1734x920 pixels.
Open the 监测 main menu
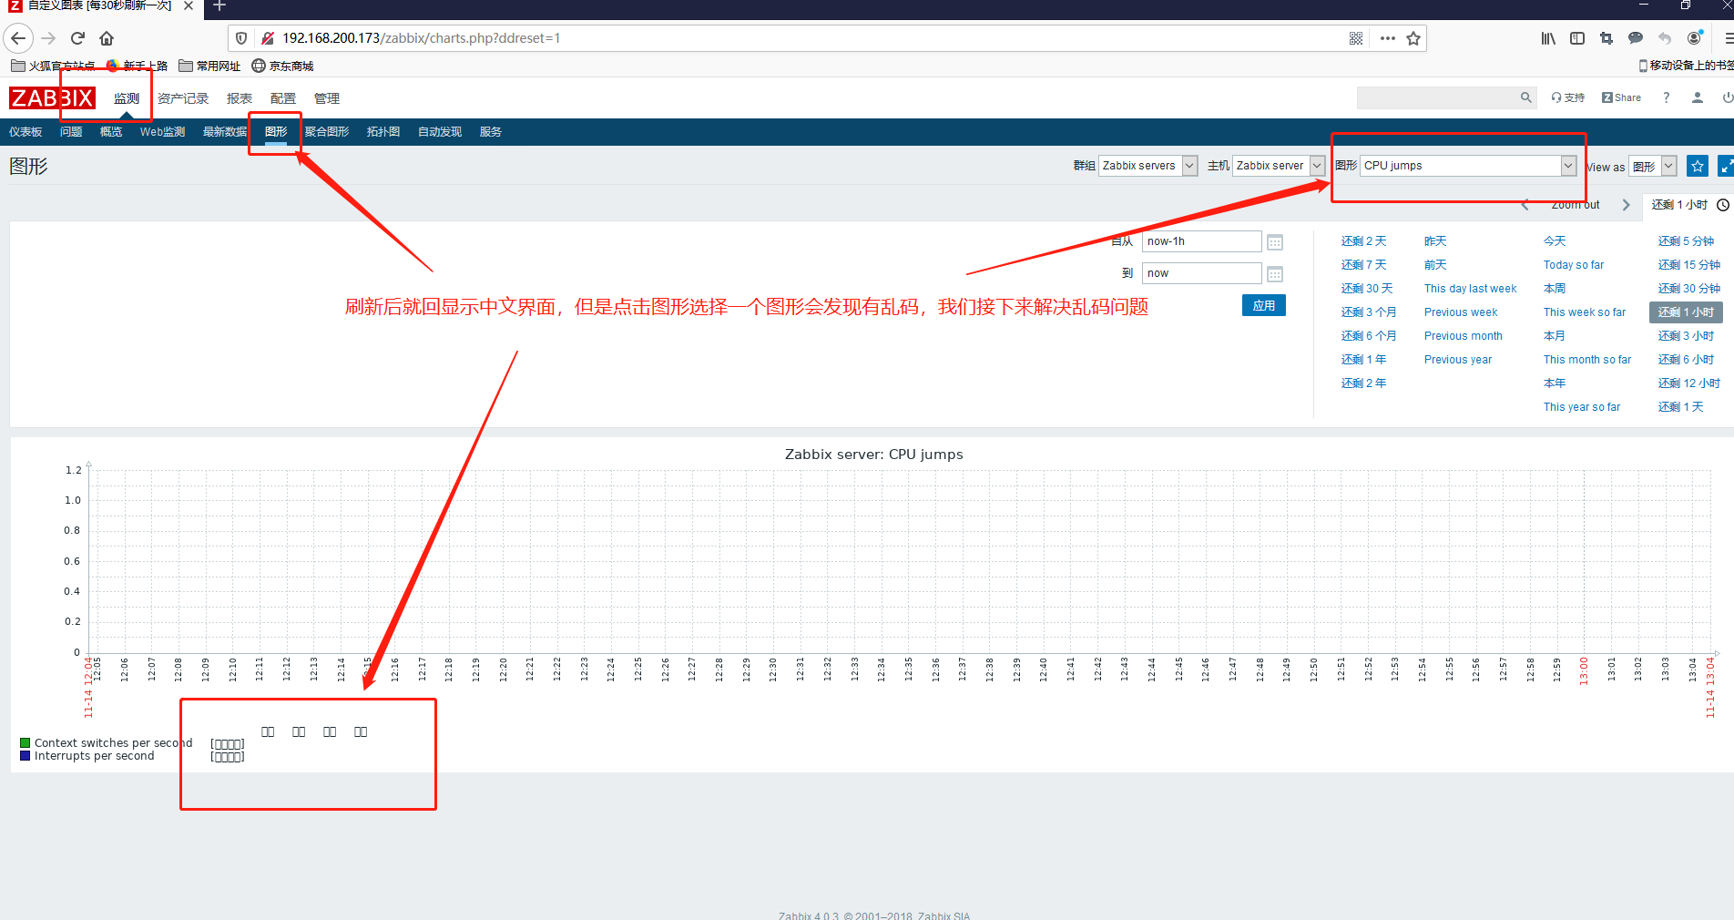pos(127,98)
